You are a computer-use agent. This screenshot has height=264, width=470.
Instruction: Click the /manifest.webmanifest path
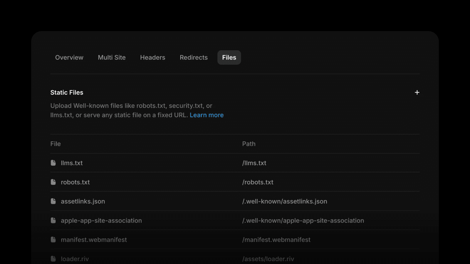point(276,240)
